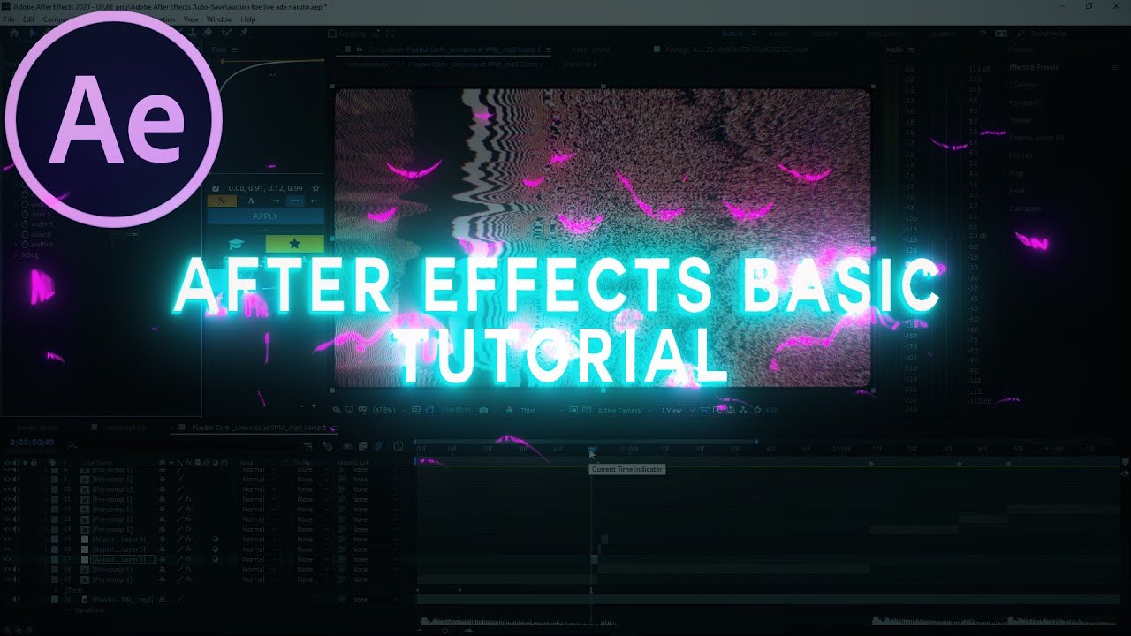The width and height of the screenshot is (1131, 636).
Task: Switch to the Layer (none) viewer tab
Action: click(x=592, y=50)
